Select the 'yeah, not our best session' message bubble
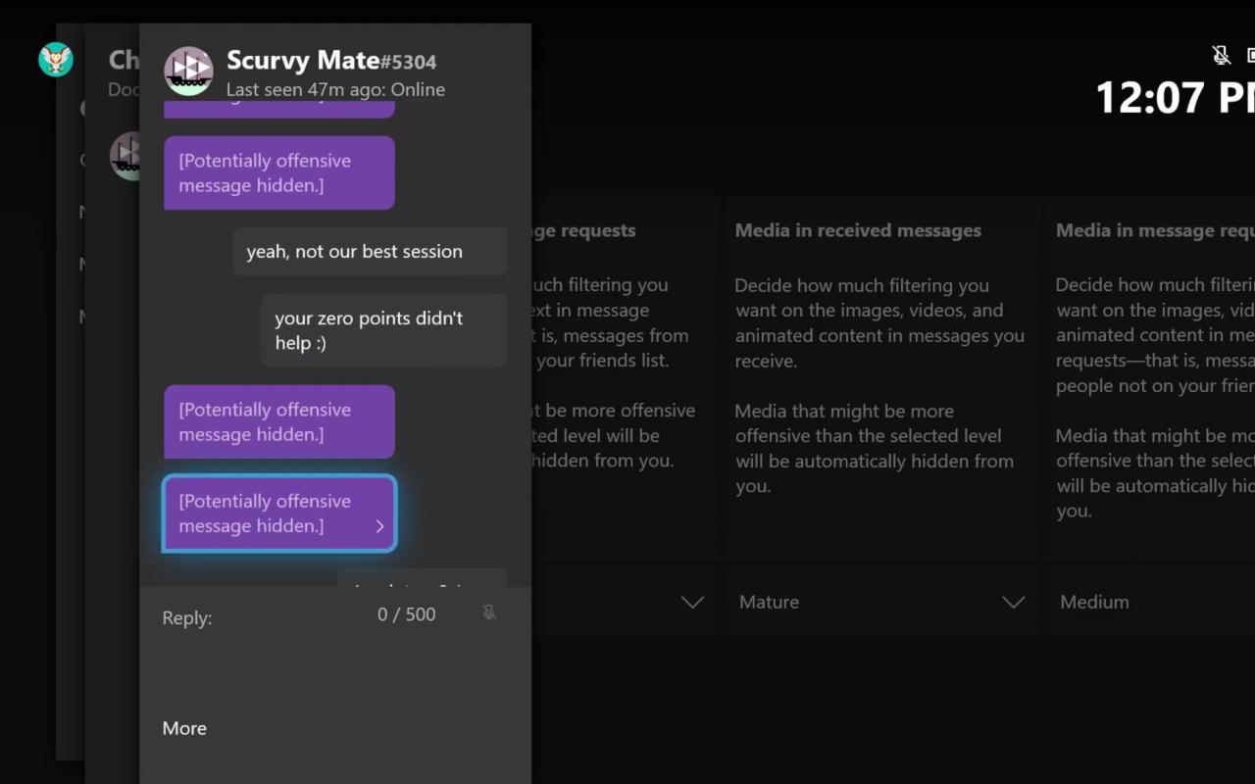The height and width of the screenshot is (784, 1255). 368,251
